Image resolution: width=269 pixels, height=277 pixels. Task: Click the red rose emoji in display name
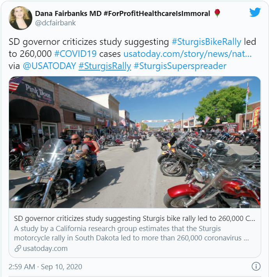[x=217, y=13]
